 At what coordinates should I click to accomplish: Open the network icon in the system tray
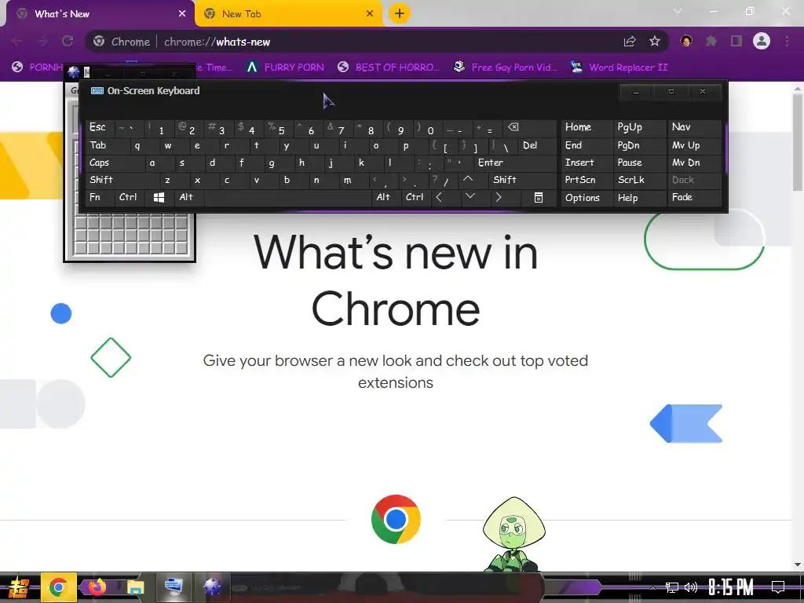tap(672, 587)
